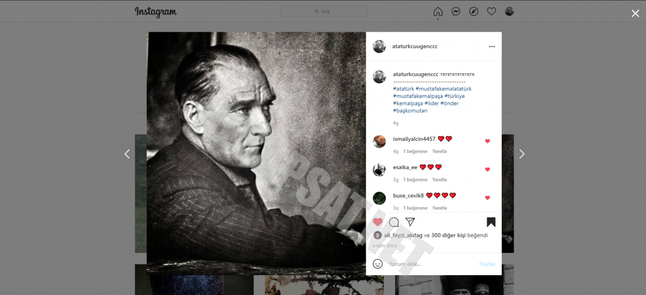This screenshot has height=295, width=646.
Task: View likes on buse_cevik8's comment
Action: (415, 208)
